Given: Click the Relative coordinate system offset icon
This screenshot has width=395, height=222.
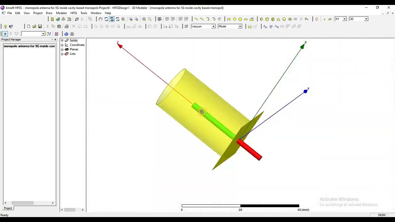Looking at the screenshot, I should (x=265, y=27).
